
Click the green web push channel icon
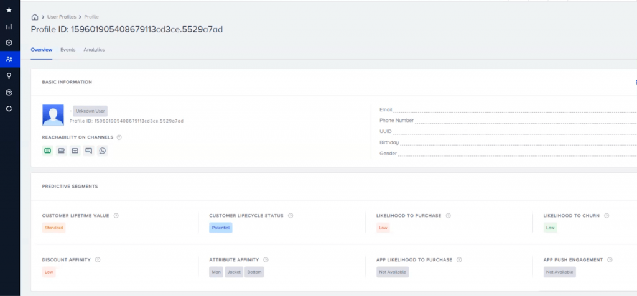(x=47, y=150)
